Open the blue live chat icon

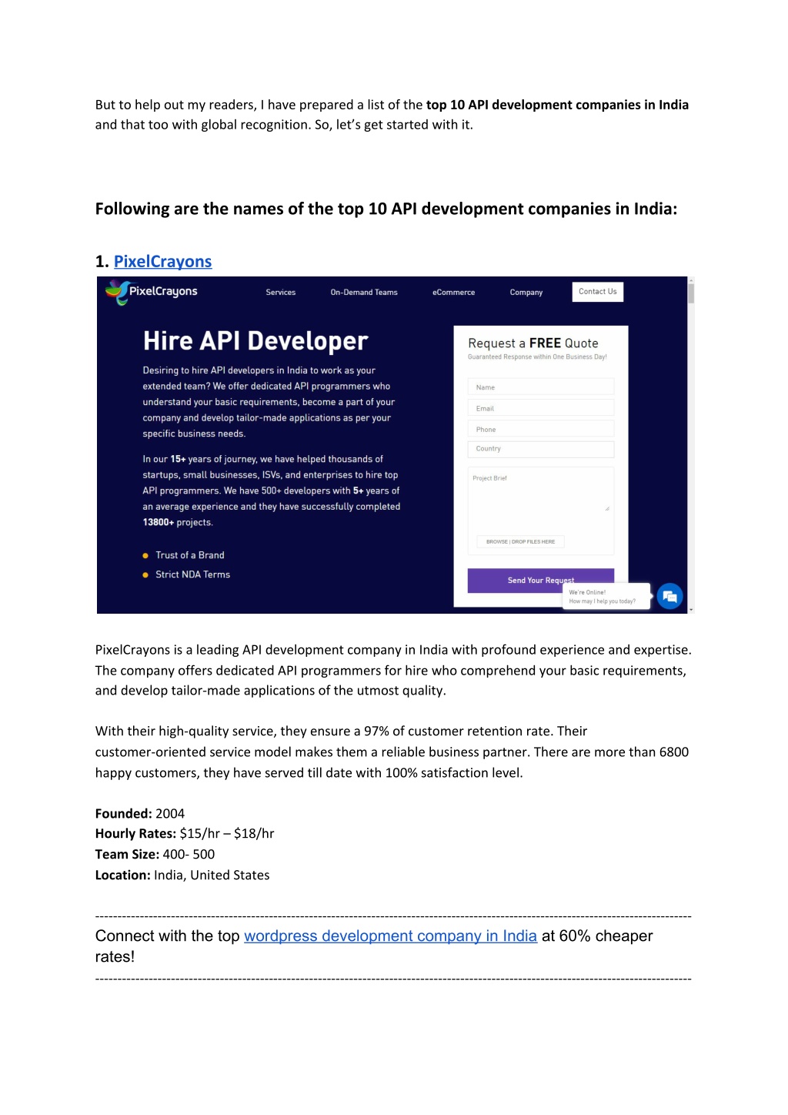tap(670, 596)
